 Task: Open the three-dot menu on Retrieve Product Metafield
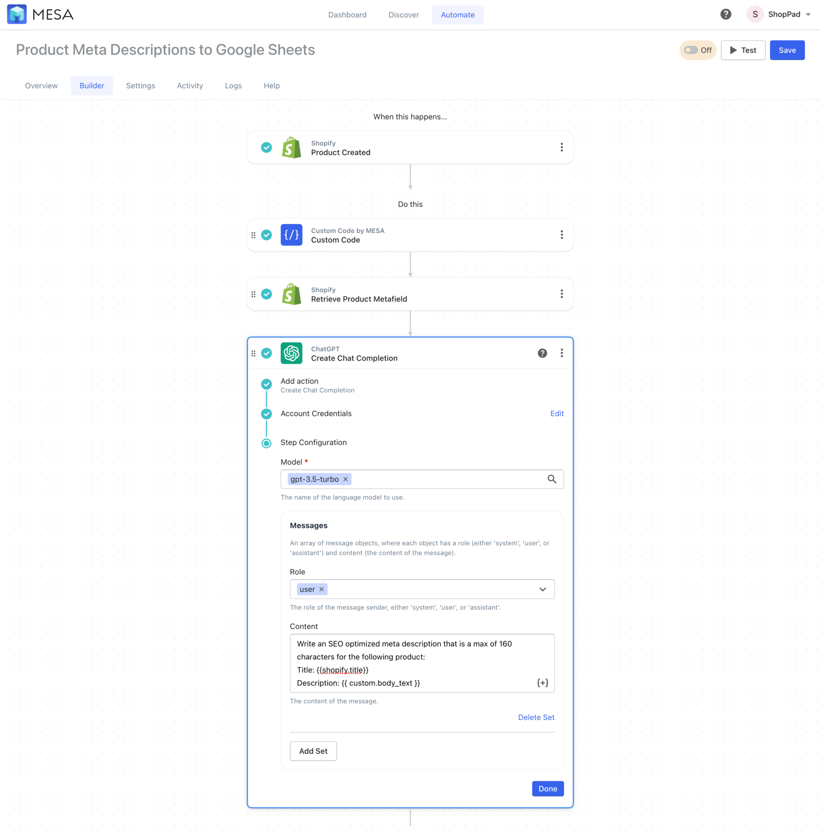click(562, 294)
